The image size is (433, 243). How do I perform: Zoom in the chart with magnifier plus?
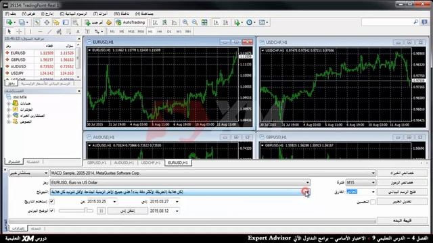pyautogui.click(x=185, y=22)
